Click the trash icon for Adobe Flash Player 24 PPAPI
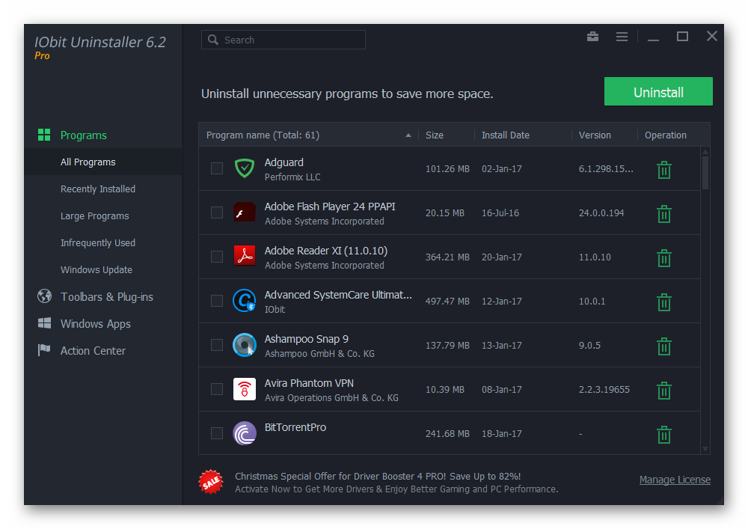This screenshot has width=748, height=529. (664, 214)
